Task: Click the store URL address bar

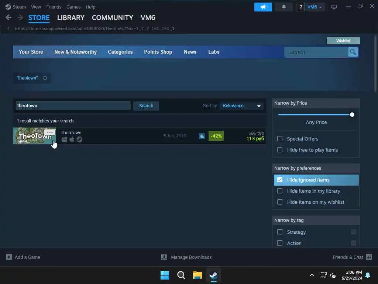Action: point(94,28)
